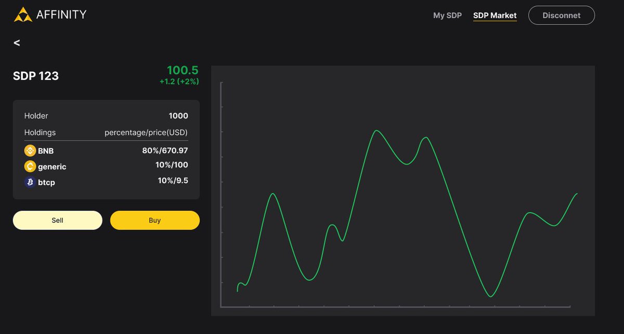
Task: Click the holder count 1000
Action: point(178,116)
